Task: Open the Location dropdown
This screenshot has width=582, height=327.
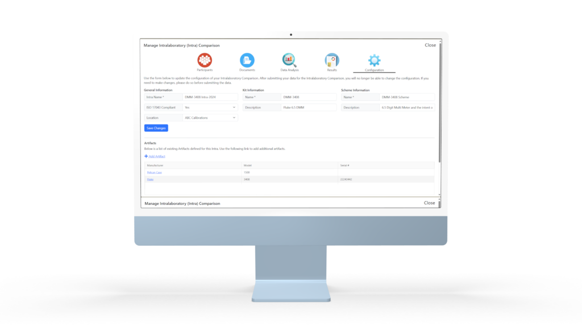Action: [209, 118]
